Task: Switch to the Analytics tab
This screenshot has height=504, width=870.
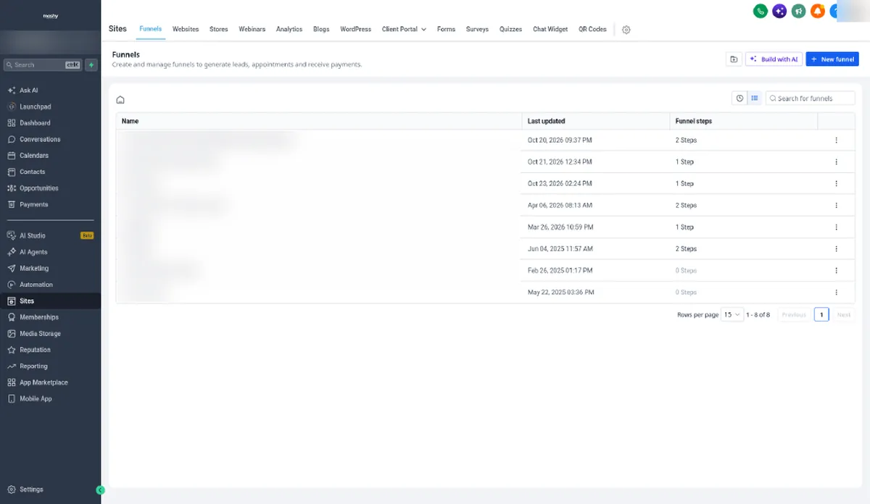Action: pyautogui.click(x=289, y=29)
